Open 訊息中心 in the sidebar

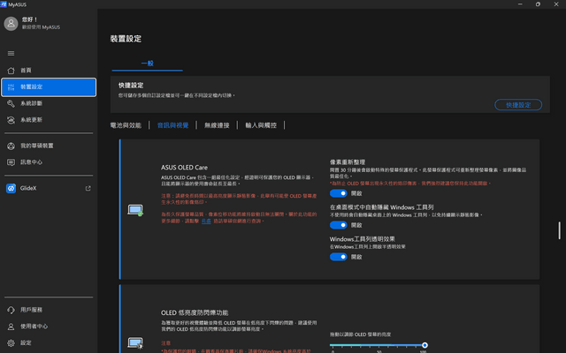tap(49, 162)
